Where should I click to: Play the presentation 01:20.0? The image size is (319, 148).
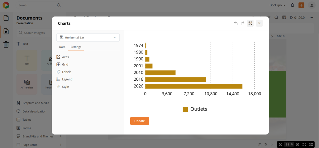point(297,18)
